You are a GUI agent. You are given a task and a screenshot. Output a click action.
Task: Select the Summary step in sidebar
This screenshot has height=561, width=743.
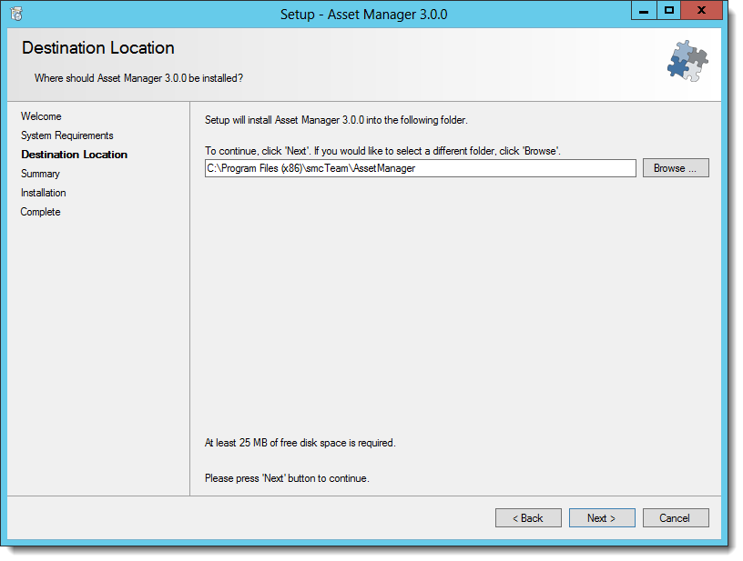coord(40,174)
